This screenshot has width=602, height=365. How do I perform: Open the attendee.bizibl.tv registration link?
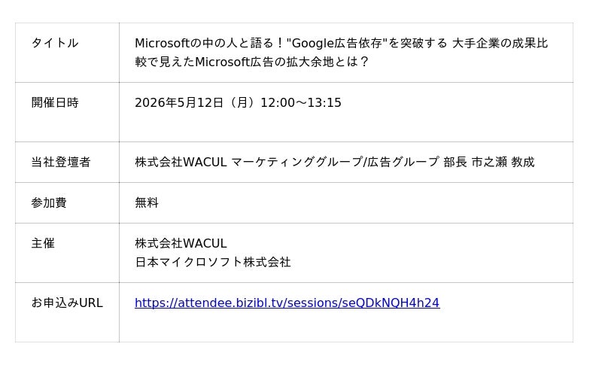[x=287, y=303]
